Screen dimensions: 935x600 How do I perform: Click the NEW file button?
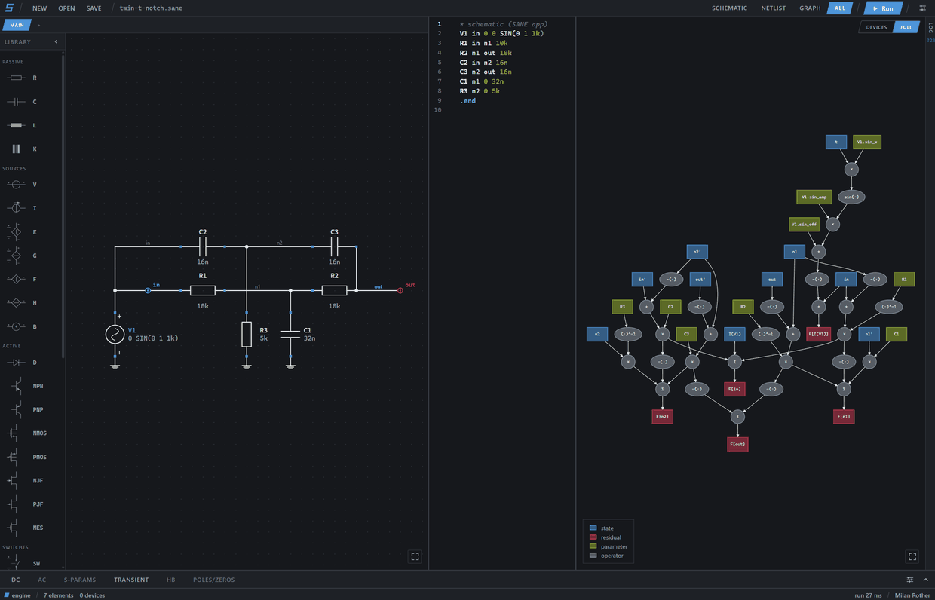pyautogui.click(x=39, y=8)
